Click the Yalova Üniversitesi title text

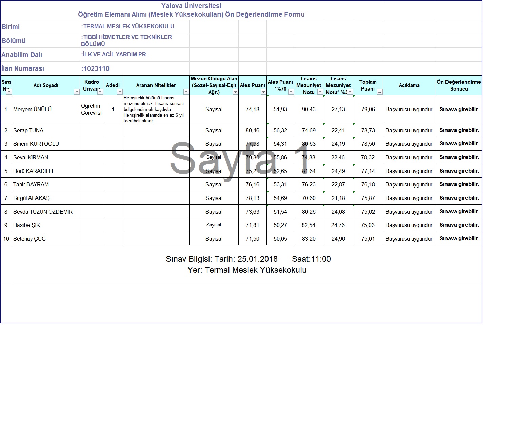pos(191,6)
